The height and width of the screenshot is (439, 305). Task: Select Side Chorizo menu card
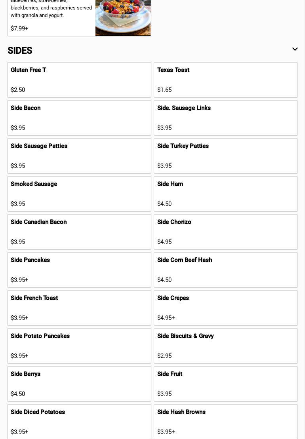coord(226,232)
